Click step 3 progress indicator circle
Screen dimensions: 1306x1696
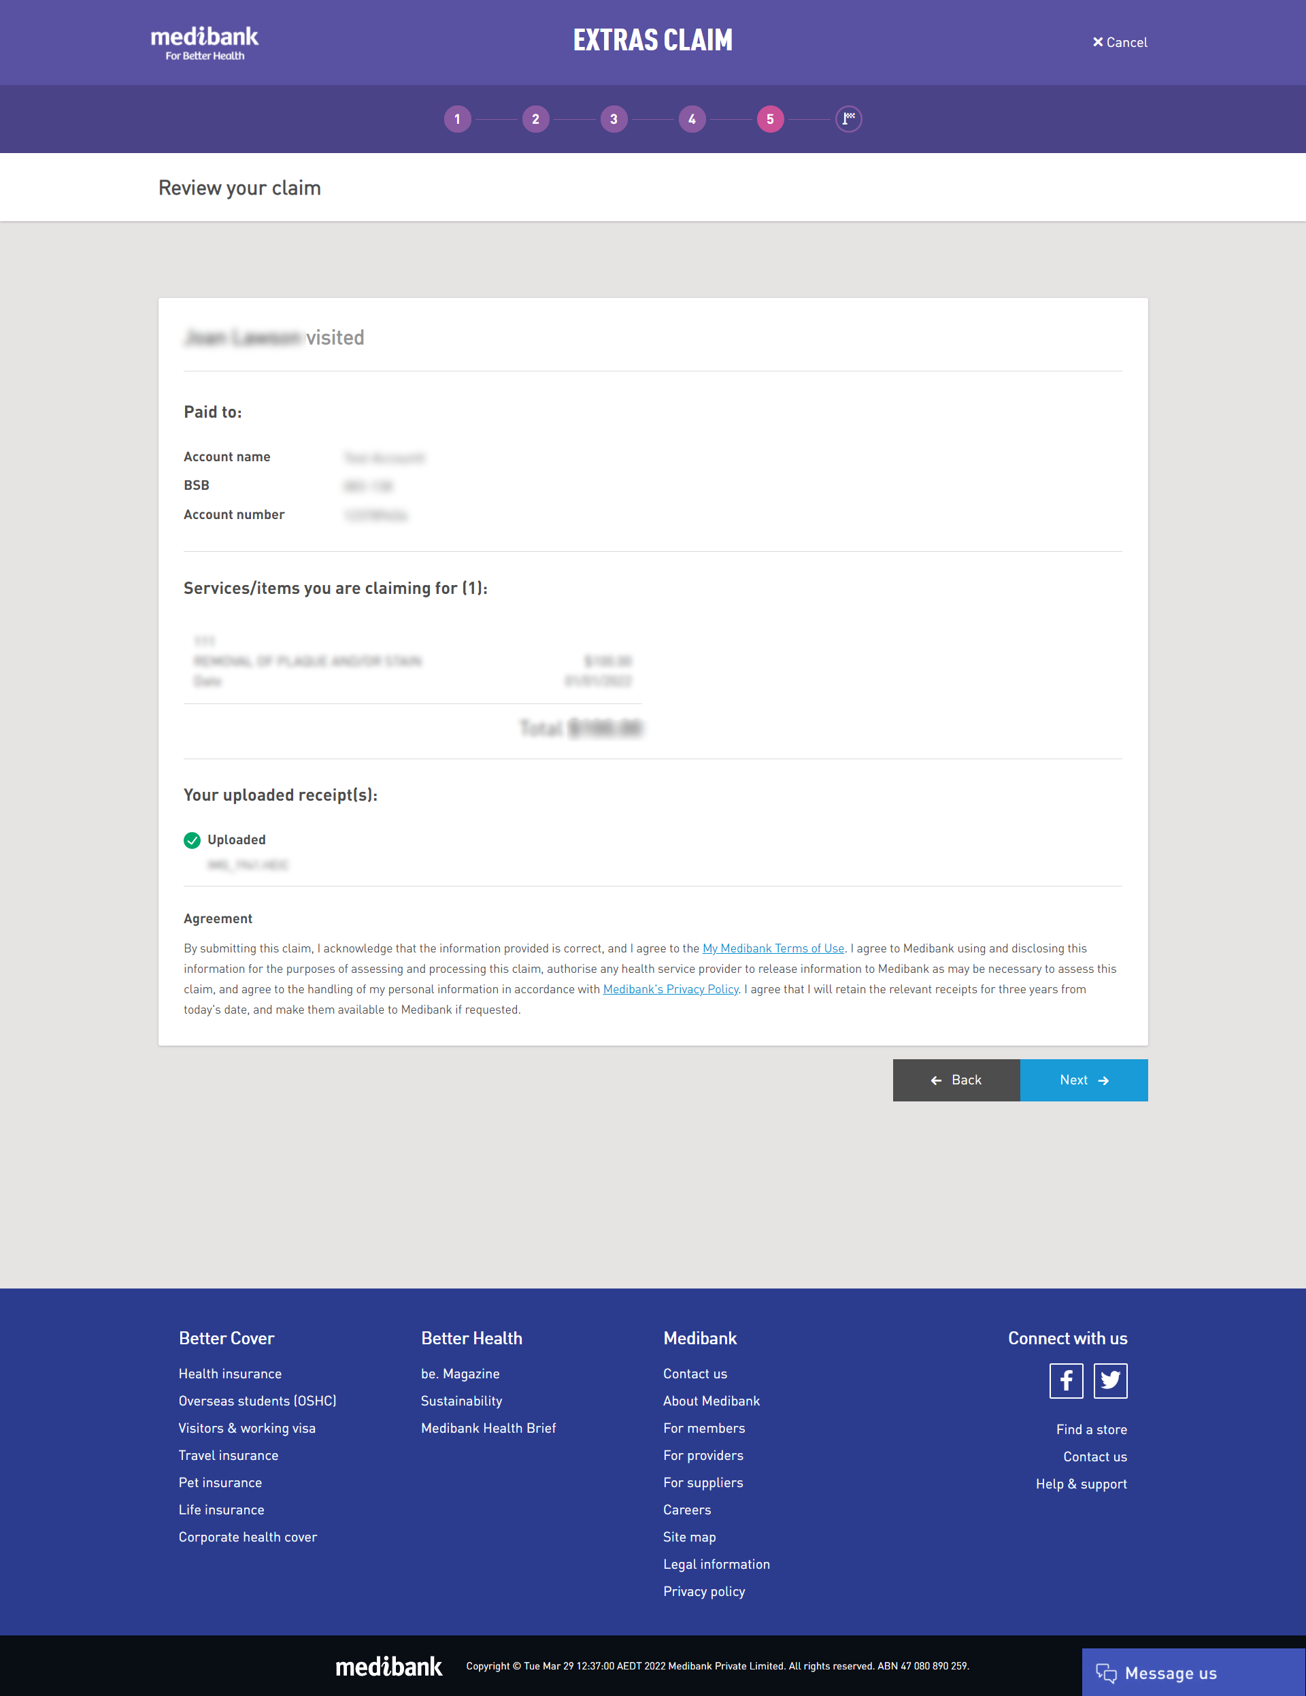(x=615, y=118)
